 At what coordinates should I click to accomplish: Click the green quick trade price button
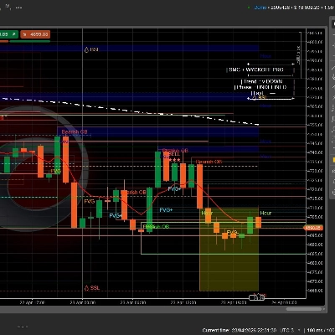click(x=9, y=34)
